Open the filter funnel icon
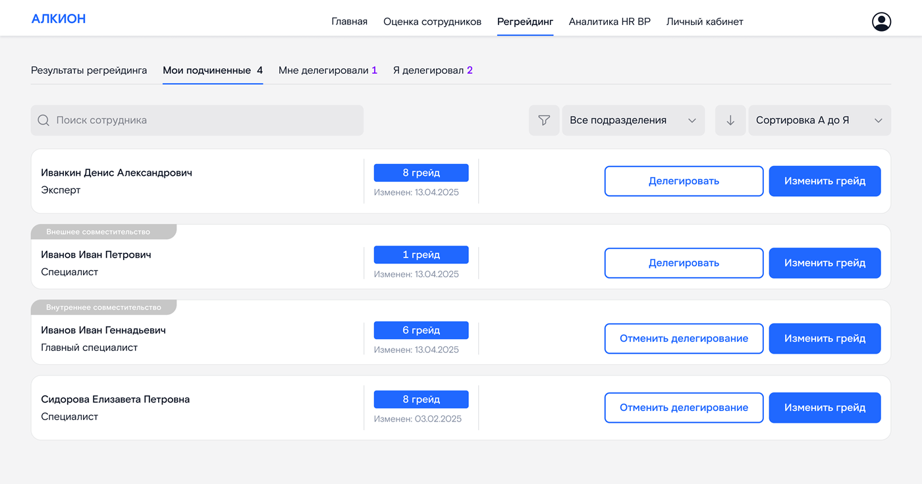922x484 pixels. tap(544, 120)
